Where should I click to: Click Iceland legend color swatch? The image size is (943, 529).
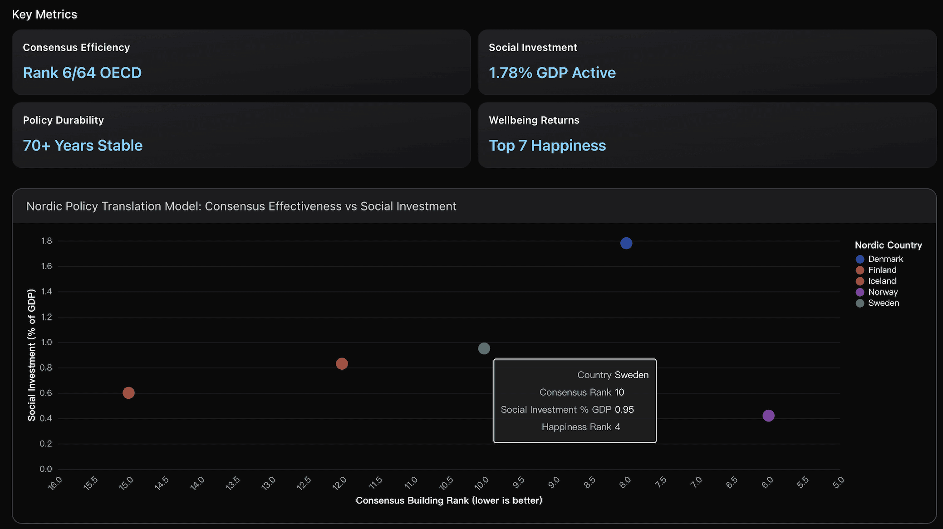click(860, 281)
